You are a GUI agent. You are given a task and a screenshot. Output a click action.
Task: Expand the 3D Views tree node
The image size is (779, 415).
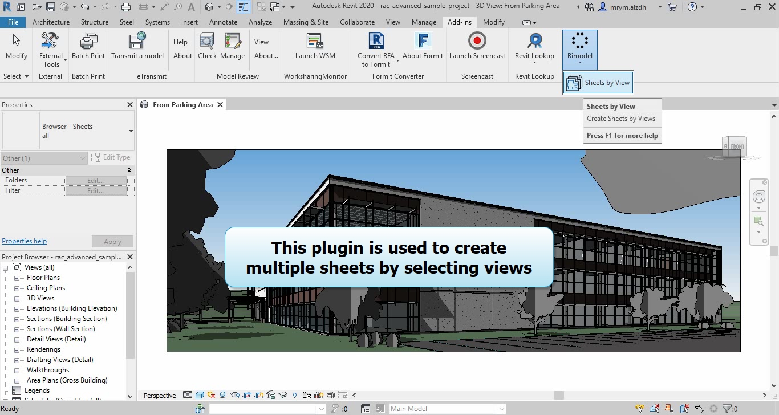pos(17,299)
